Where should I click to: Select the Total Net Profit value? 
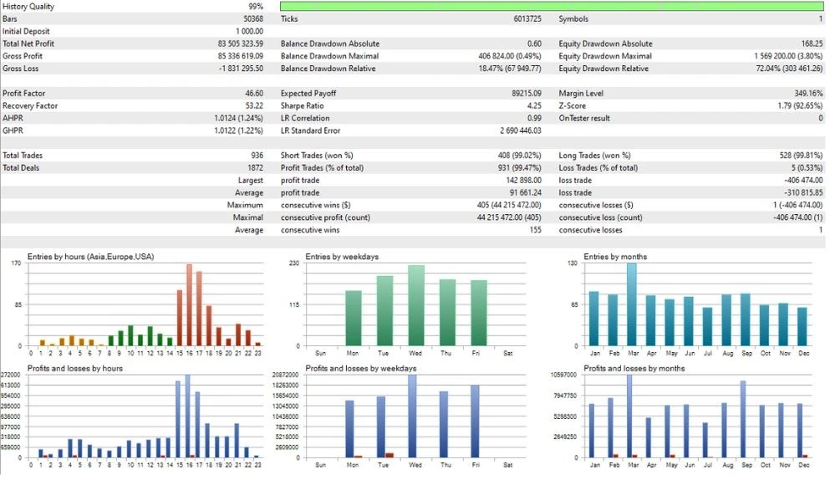(x=240, y=43)
